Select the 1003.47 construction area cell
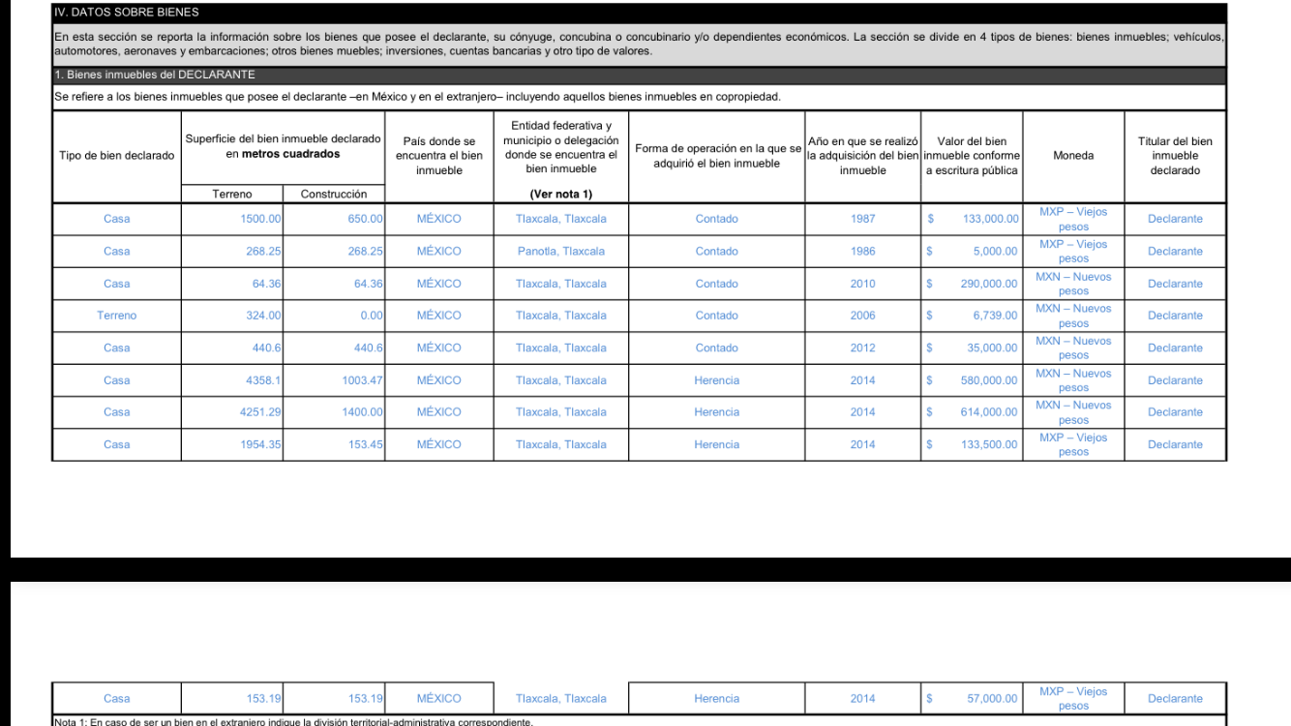Viewport: 1291px width, 726px height. [x=362, y=380]
